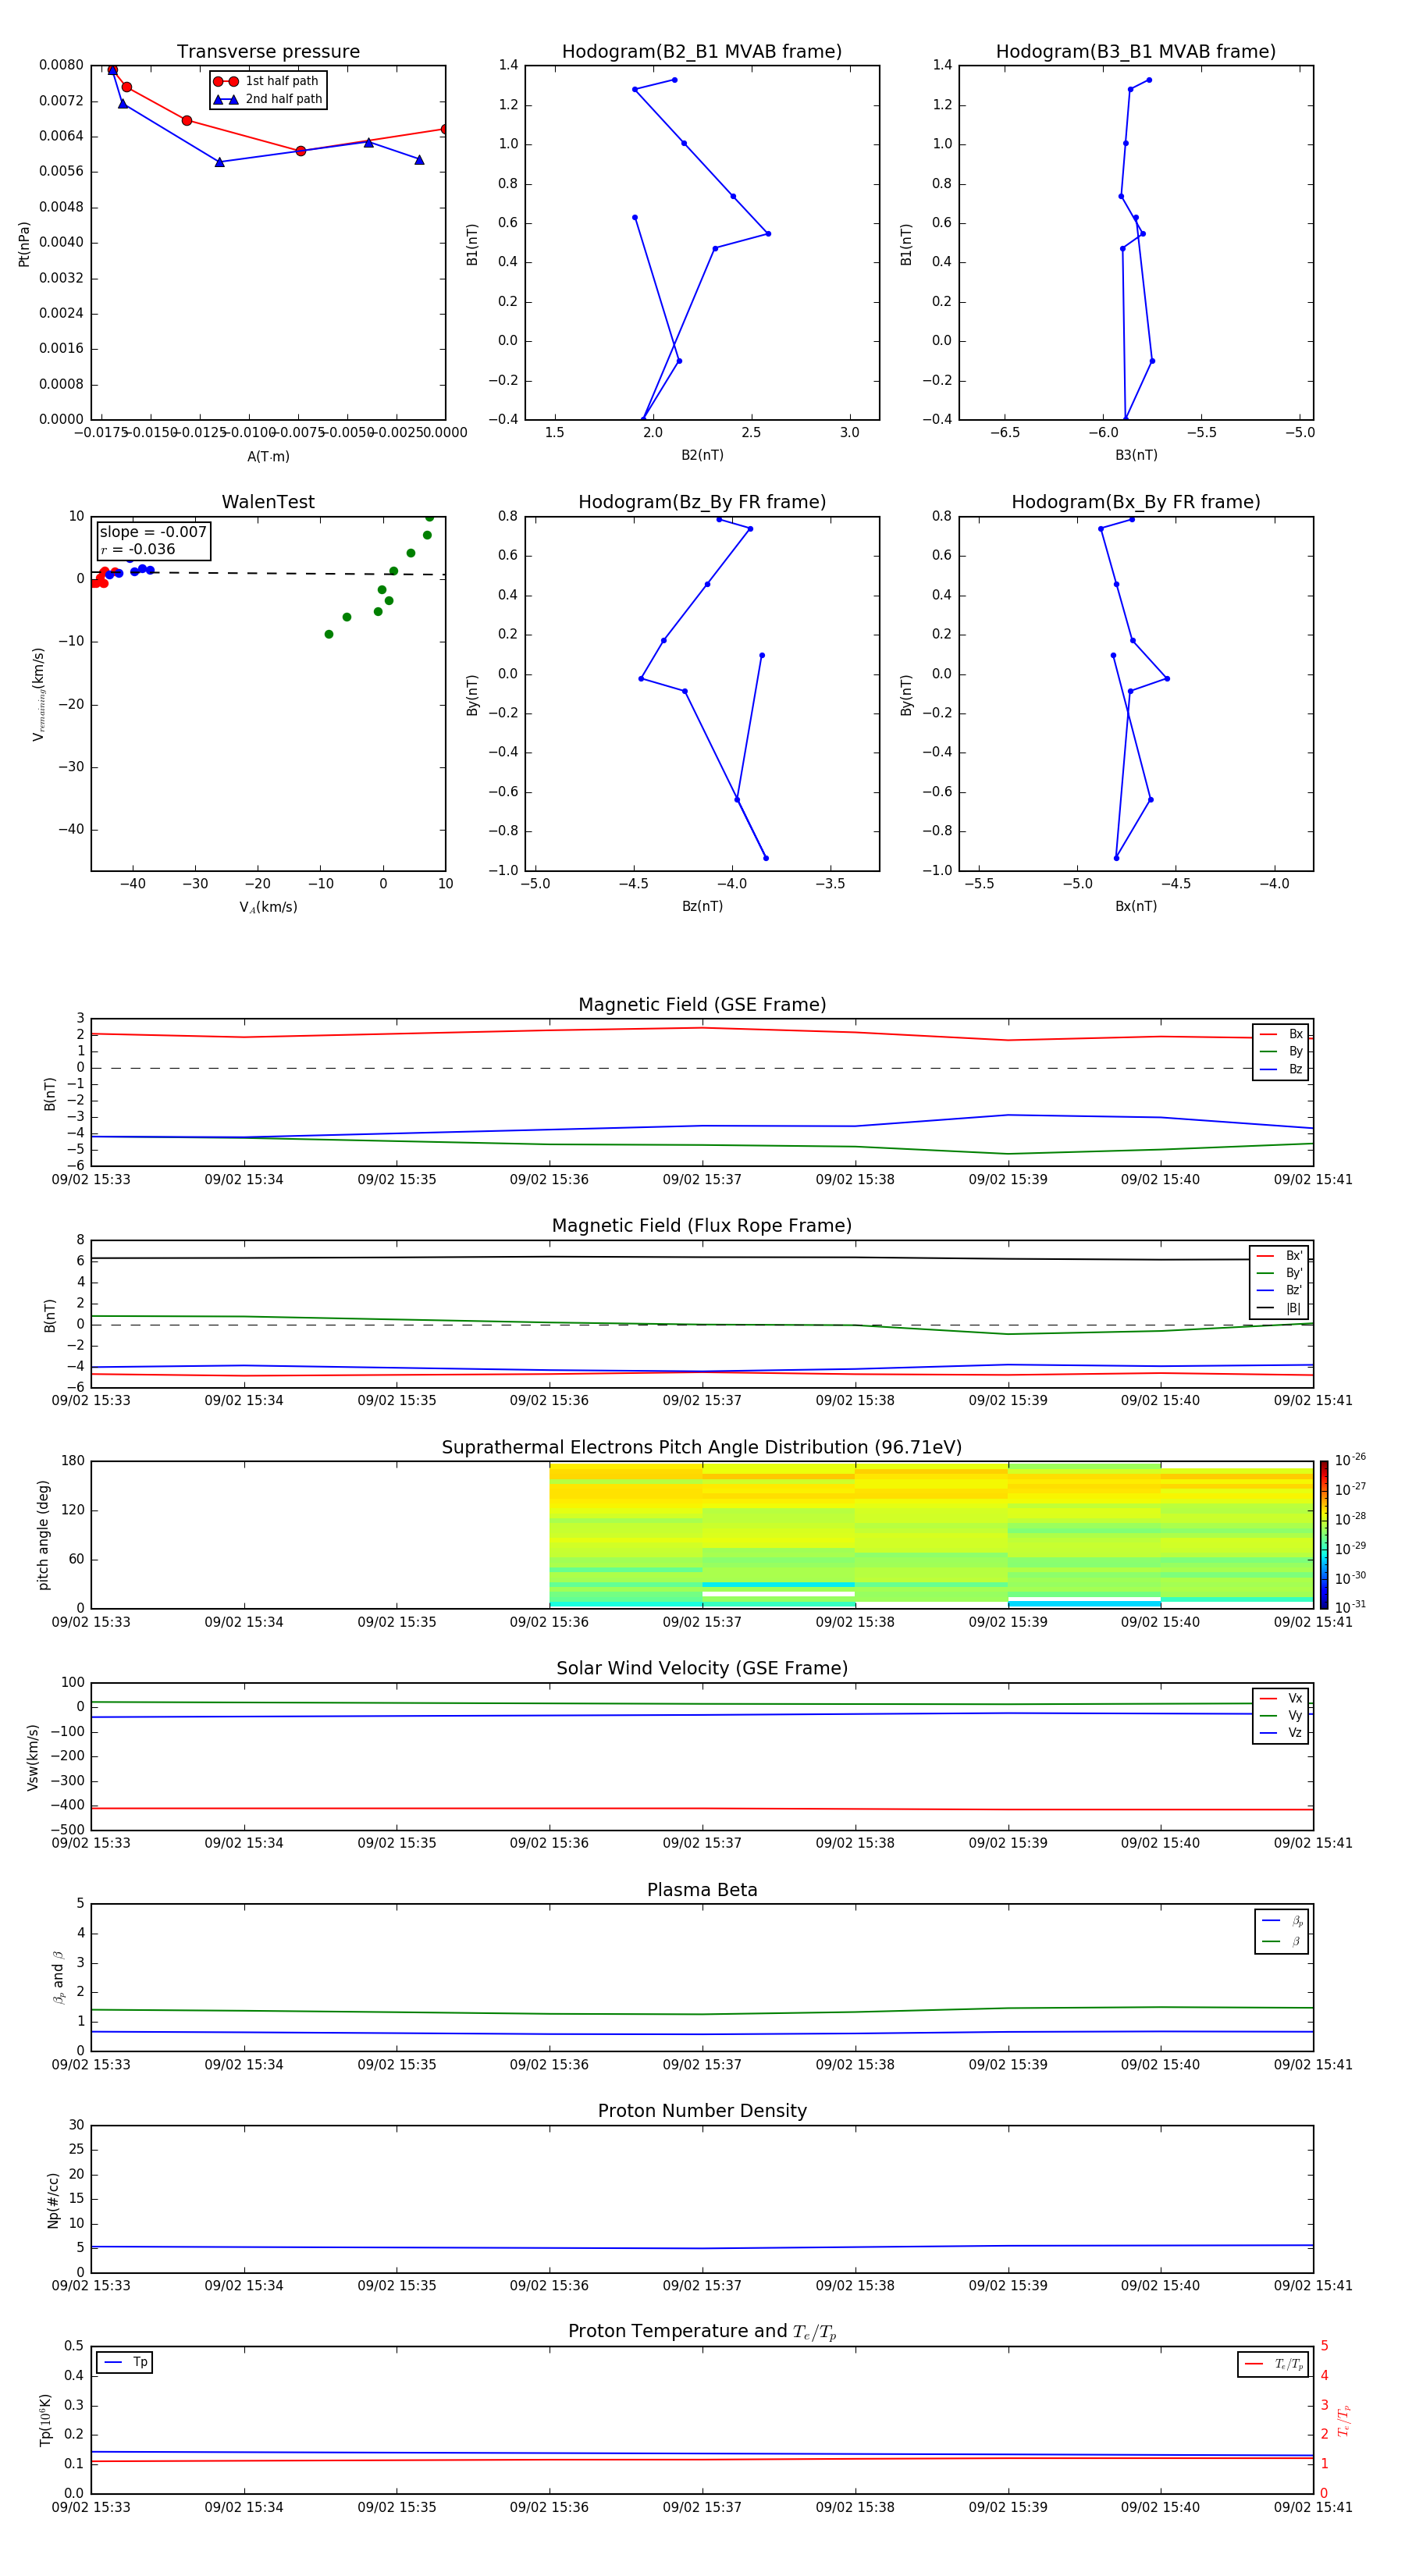Viewport: 1405px width, 2576px height.
Task: Click the '2nd half path' legend entry
Action: 267,99
